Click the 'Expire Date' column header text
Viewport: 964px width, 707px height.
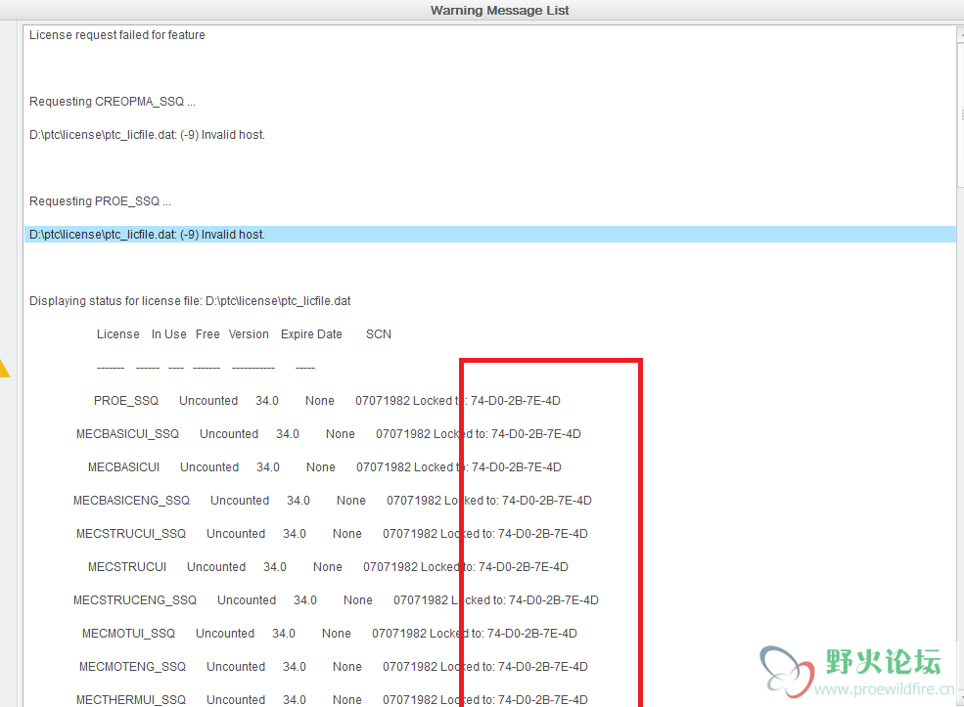(311, 334)
